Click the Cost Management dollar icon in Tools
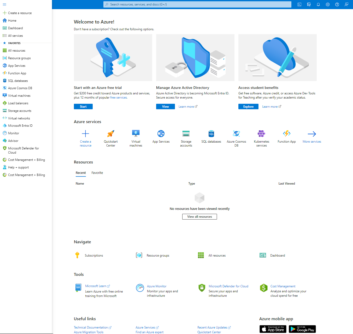The width and height of the screenshot is (353, 334). click(264, 288)
